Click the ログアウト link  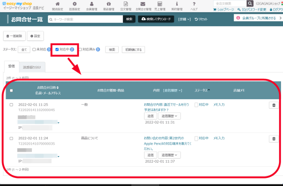pyautogui.click(x=276, y=10)
